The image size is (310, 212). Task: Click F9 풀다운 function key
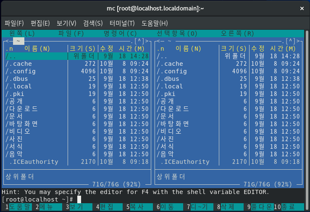click(x=260, y=207)
